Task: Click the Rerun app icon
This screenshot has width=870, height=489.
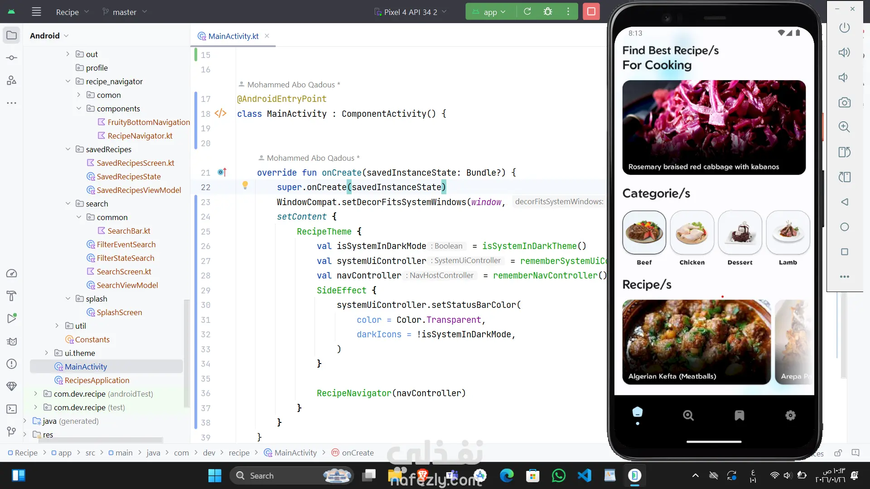Action: click(x=527, y=12)
